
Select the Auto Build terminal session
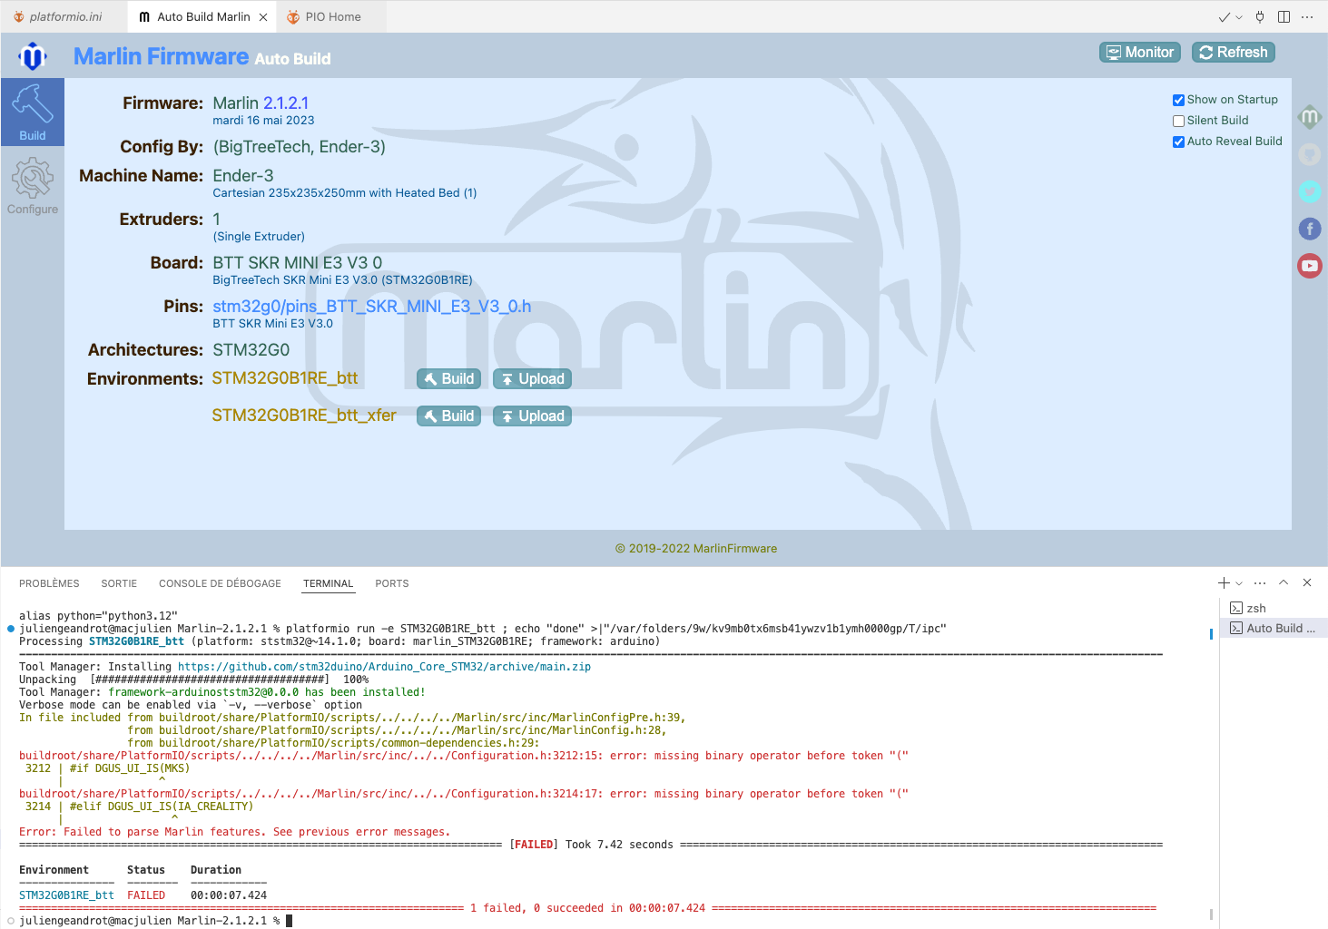tap(1273, 628)
